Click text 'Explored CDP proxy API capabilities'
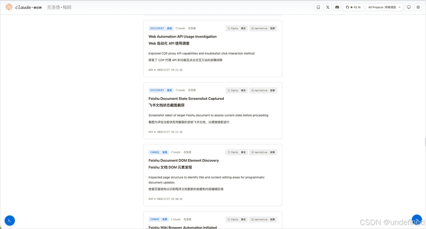Viewport: 426px width, 229px height. pos(173,53)
